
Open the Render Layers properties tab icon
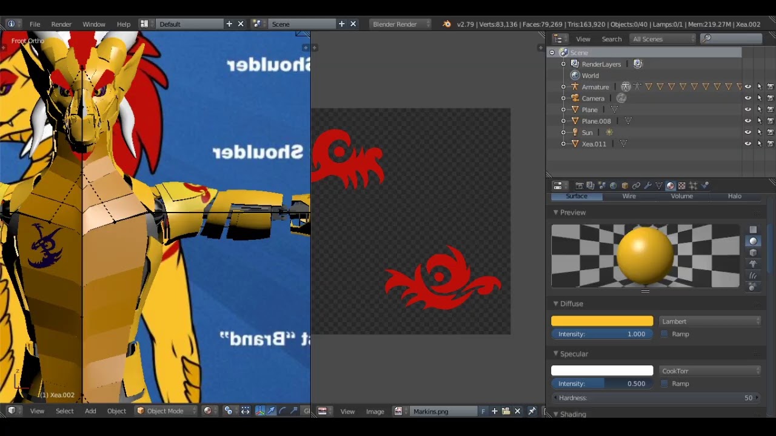point(590,185)
